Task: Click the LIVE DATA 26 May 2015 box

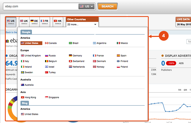Action: [x=183, y=22]
